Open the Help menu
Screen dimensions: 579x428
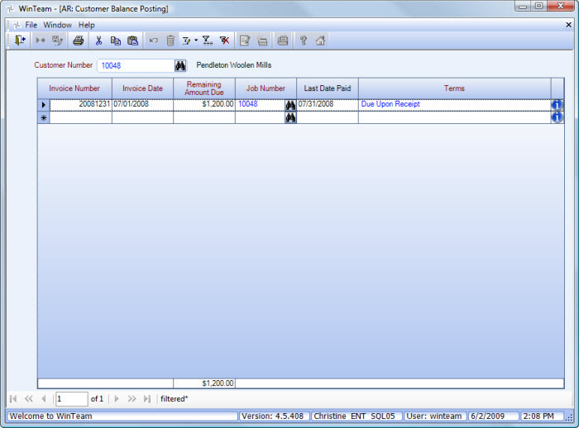[86, 25]
